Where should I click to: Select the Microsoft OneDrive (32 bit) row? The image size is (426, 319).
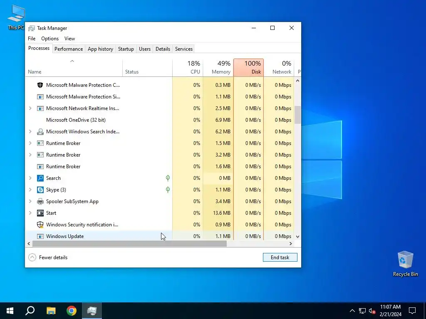click(159, 120)
